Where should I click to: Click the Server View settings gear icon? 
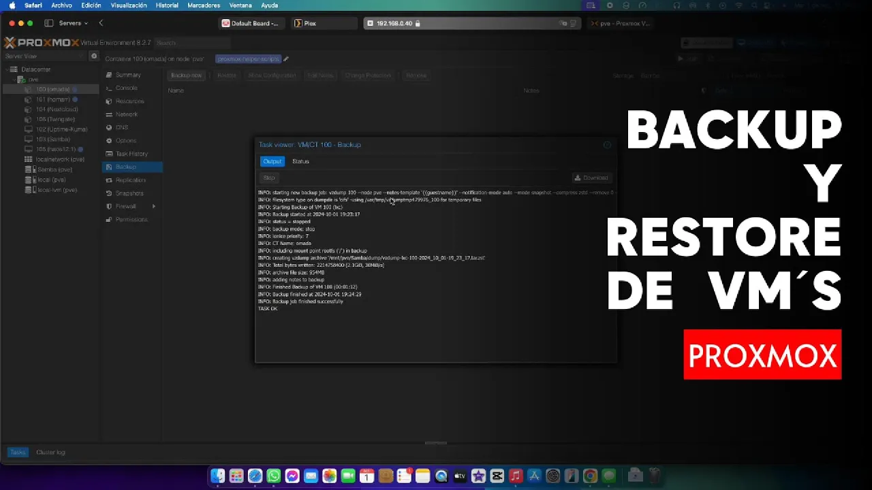(94, 56)
